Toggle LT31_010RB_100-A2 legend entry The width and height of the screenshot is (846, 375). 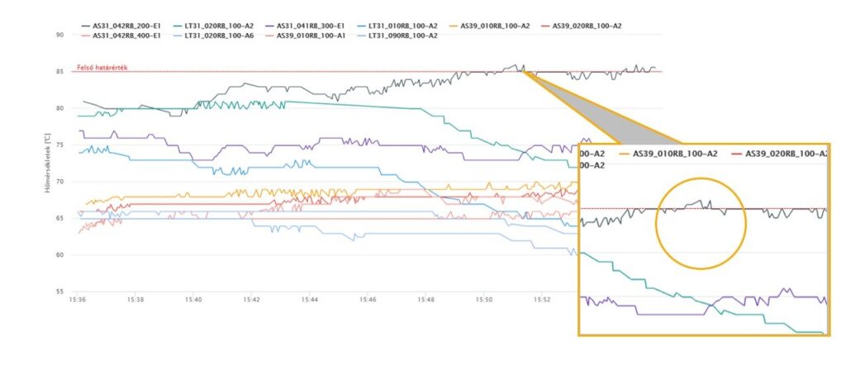point(397,26)
